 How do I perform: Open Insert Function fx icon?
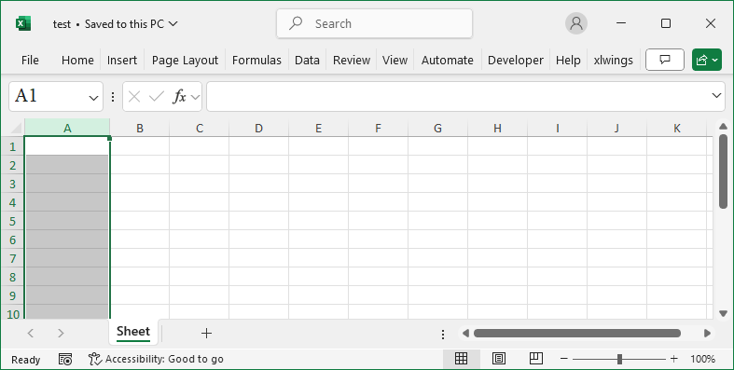click(179, 97)
